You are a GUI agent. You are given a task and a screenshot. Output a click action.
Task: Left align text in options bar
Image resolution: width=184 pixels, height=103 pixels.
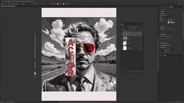(51, 4)
